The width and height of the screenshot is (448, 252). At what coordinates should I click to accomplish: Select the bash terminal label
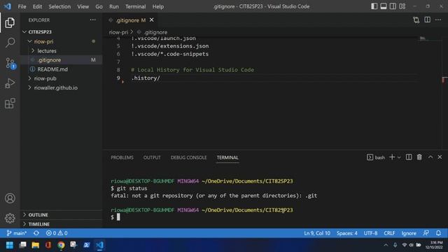[376, 157]
